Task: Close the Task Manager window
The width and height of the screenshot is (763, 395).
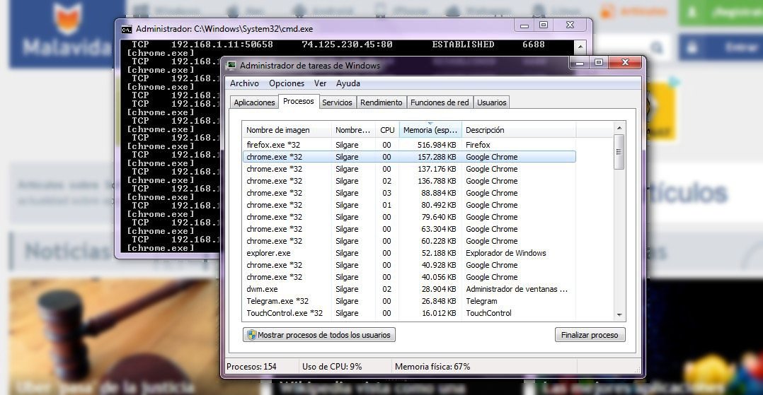Action: [626, 63]
